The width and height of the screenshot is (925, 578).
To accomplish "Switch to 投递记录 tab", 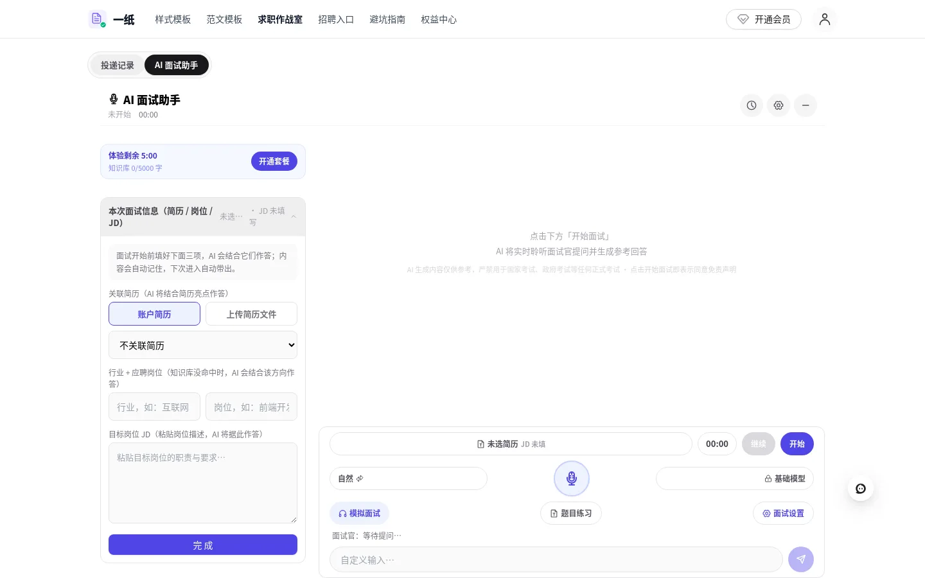I will [118, 65].
